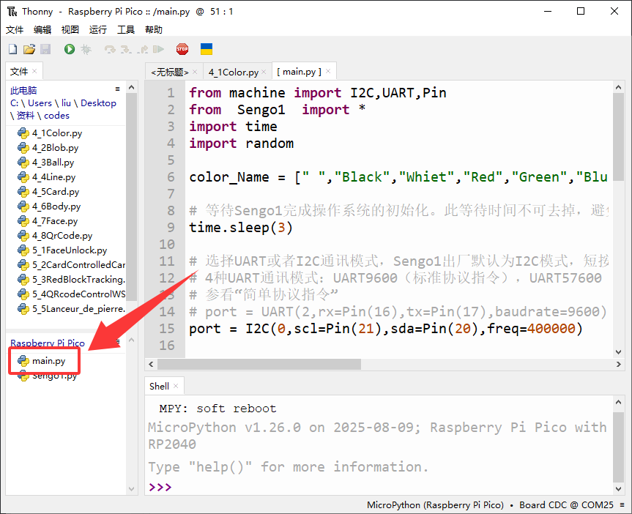Click the 资料 path link
The width and height of the screenshot is (632, 514).
pos(26,116)
